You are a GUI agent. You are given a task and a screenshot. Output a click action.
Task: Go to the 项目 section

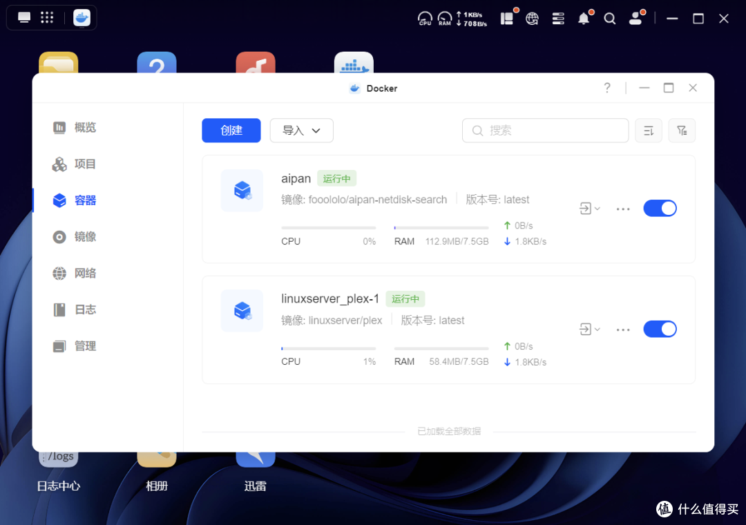tap(75, 164)
